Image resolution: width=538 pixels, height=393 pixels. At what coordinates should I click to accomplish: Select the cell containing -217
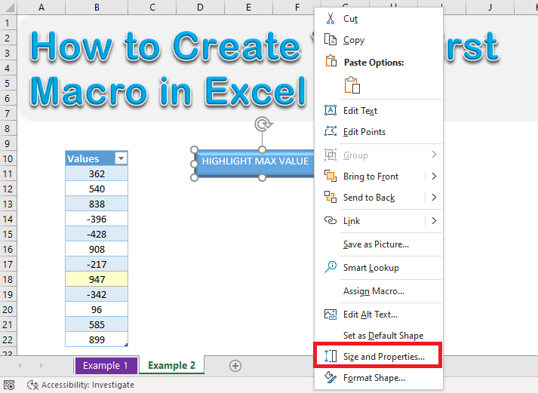[x=97, y=264]
